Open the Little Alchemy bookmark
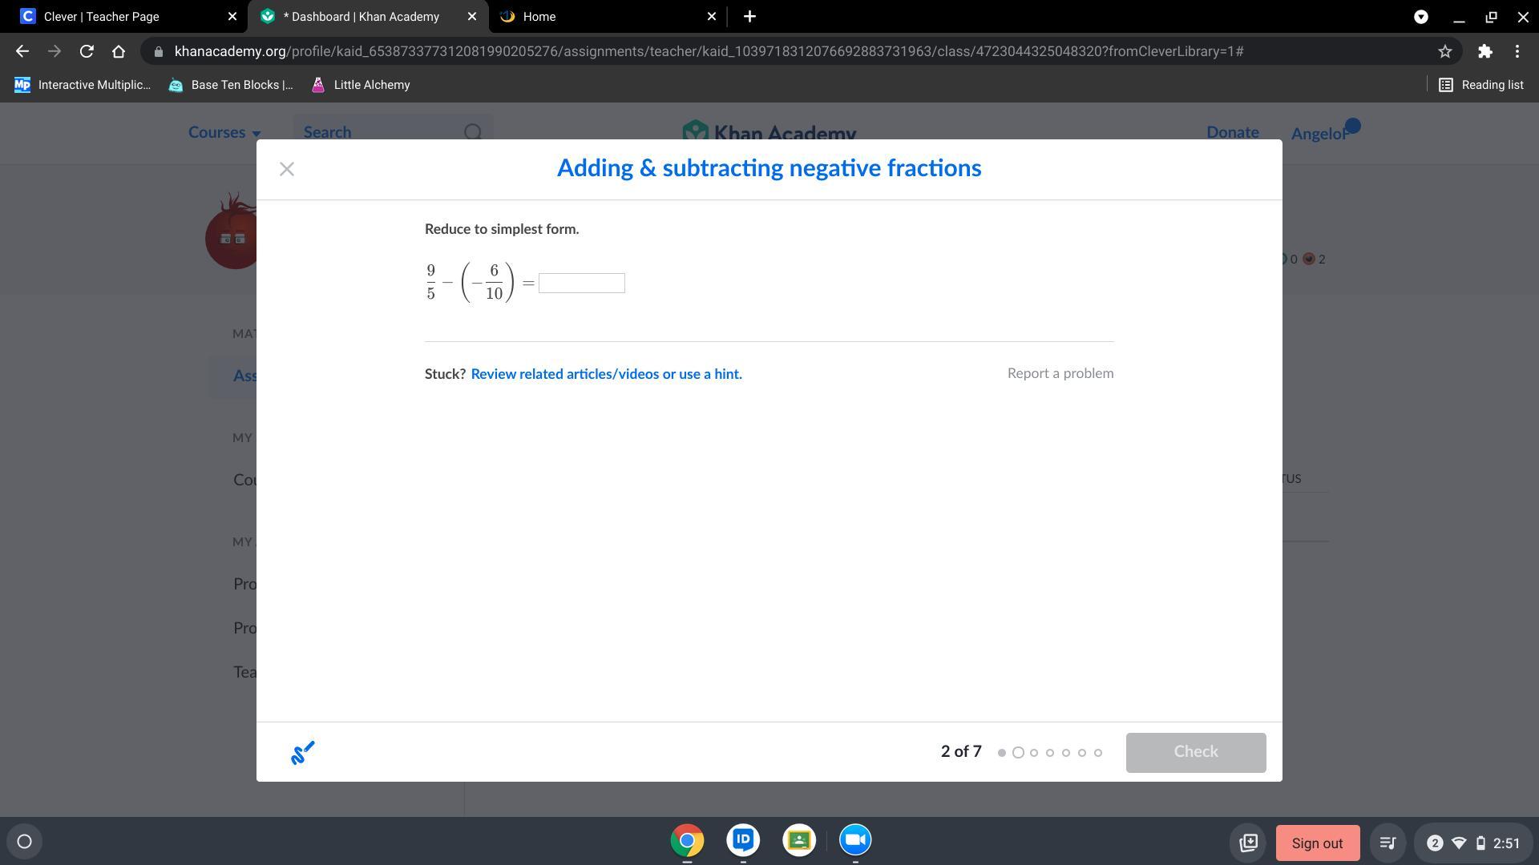 tap(361, 85)
